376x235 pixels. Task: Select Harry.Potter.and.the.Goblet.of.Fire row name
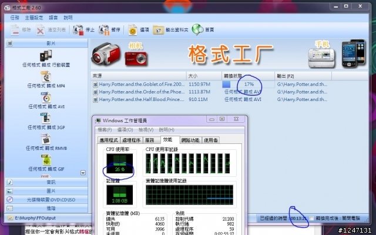(x=142, y=84)
